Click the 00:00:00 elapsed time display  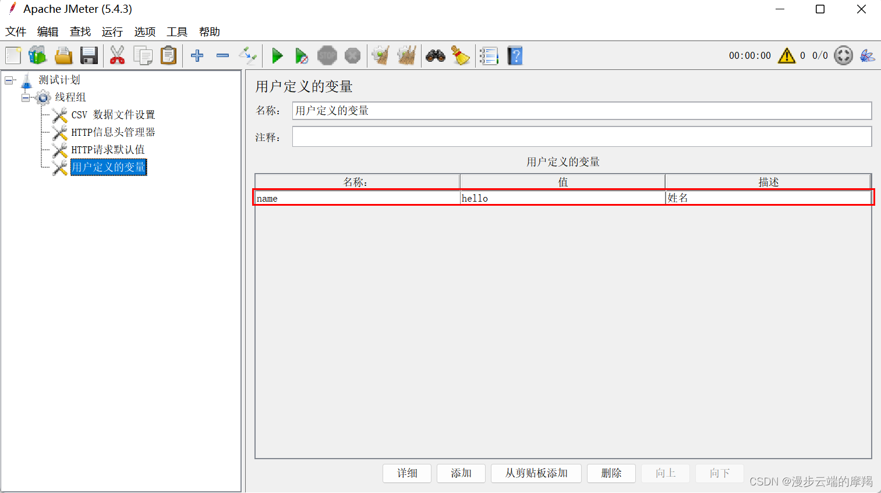[750, 56]
